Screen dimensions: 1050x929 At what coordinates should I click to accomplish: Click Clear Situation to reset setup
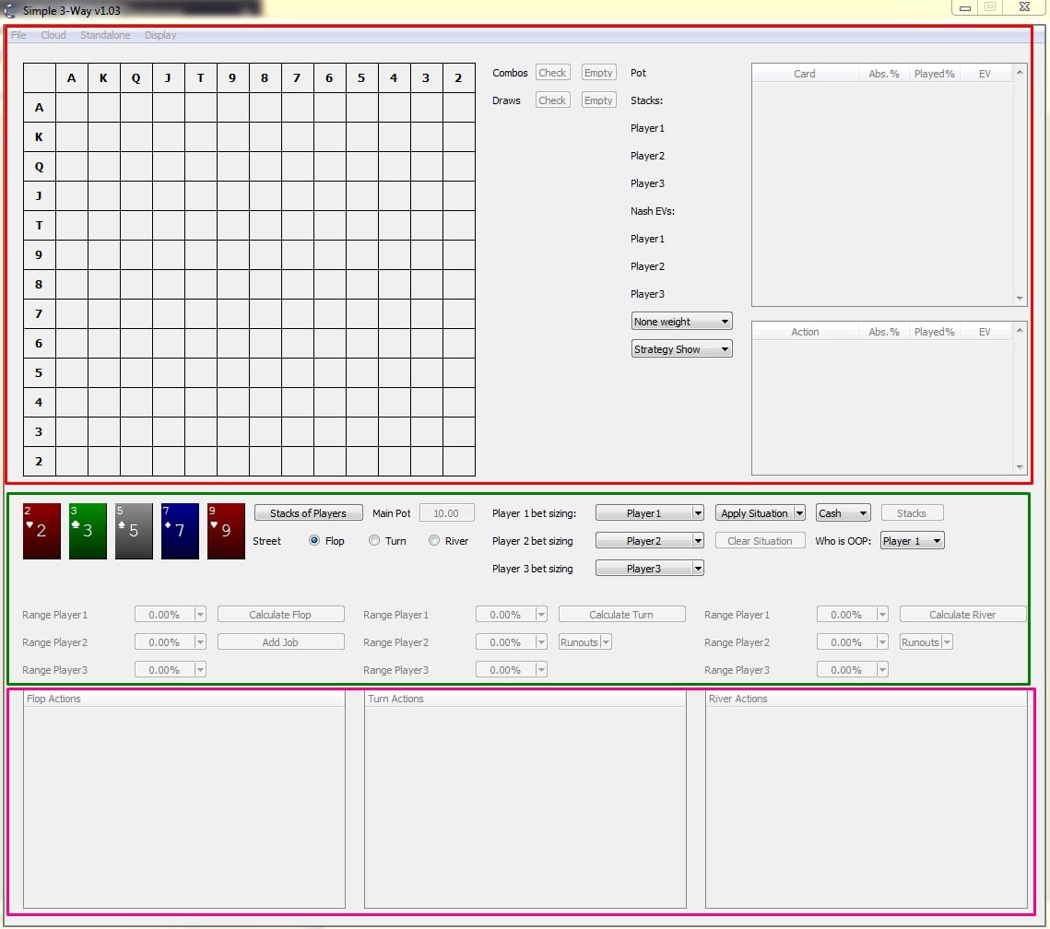pyautogui.click(x=760, y=540)
